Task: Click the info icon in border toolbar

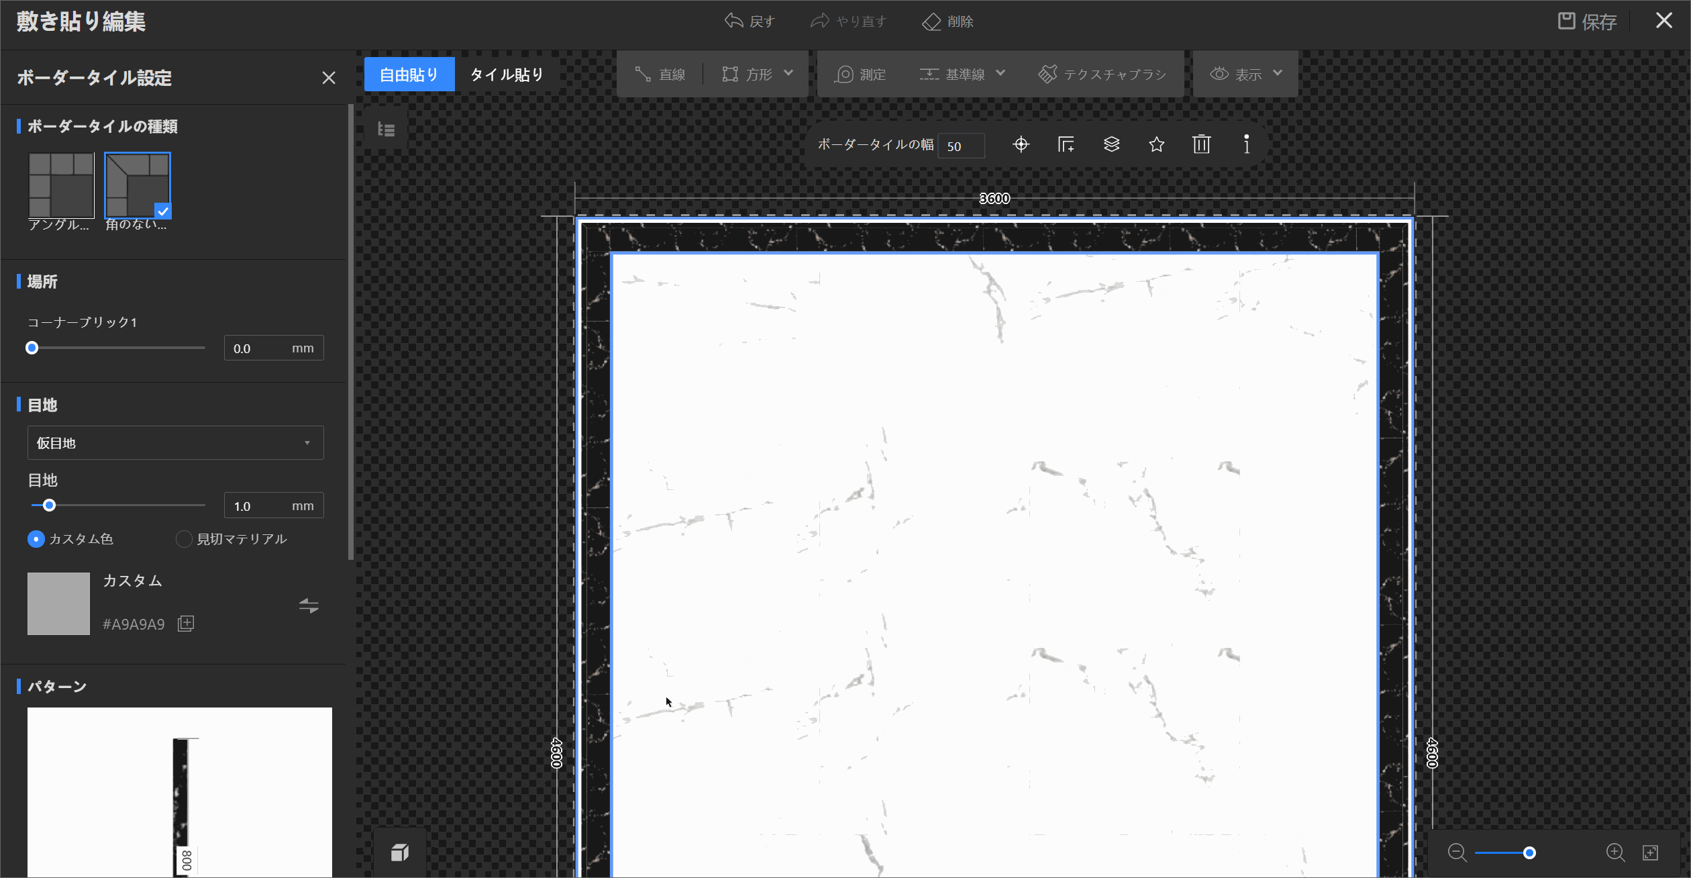Action: pos(1247,144)
